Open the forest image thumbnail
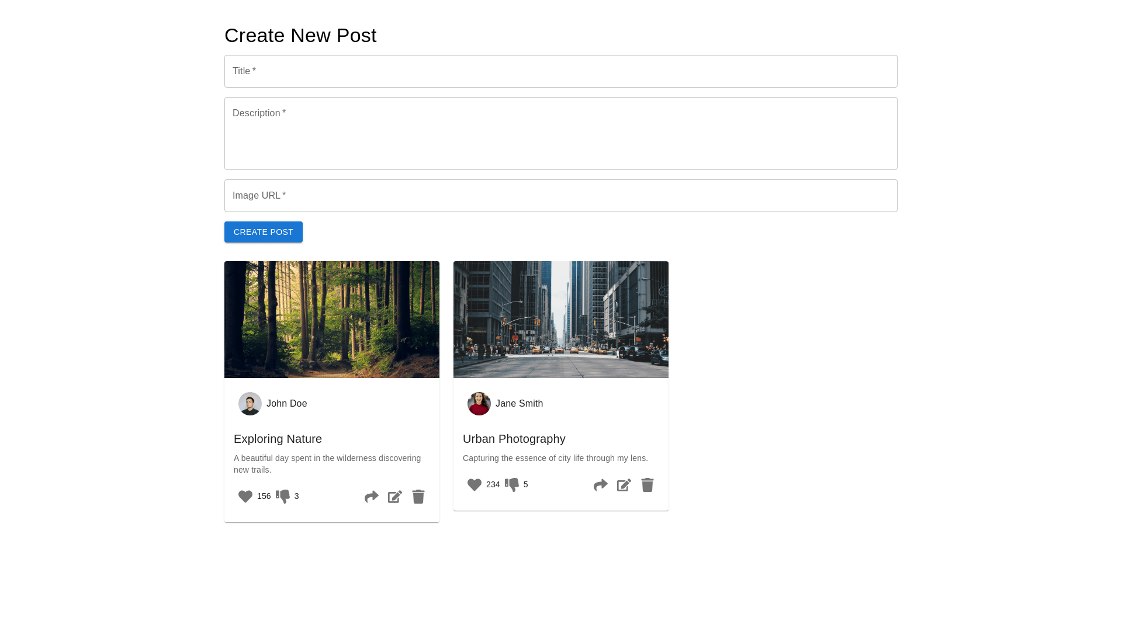The width and height of the screenshot is (1122, 631). tap(332, 320)
